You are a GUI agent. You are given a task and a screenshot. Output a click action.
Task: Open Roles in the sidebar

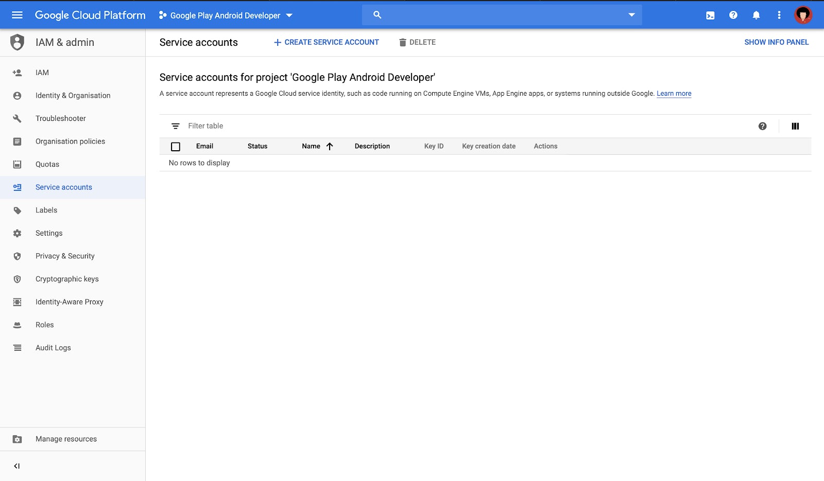(x=45, y=325)
